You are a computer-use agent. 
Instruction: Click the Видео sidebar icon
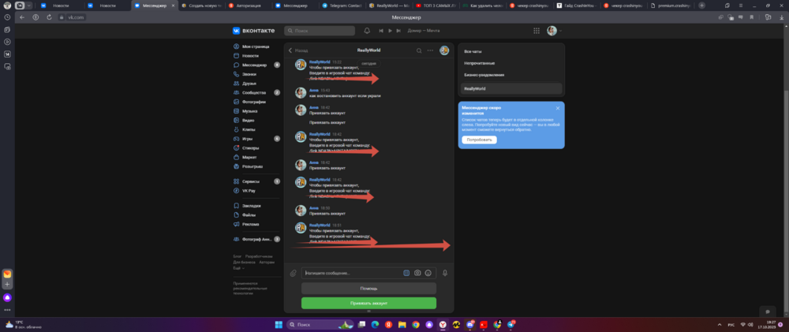[237, 120]
